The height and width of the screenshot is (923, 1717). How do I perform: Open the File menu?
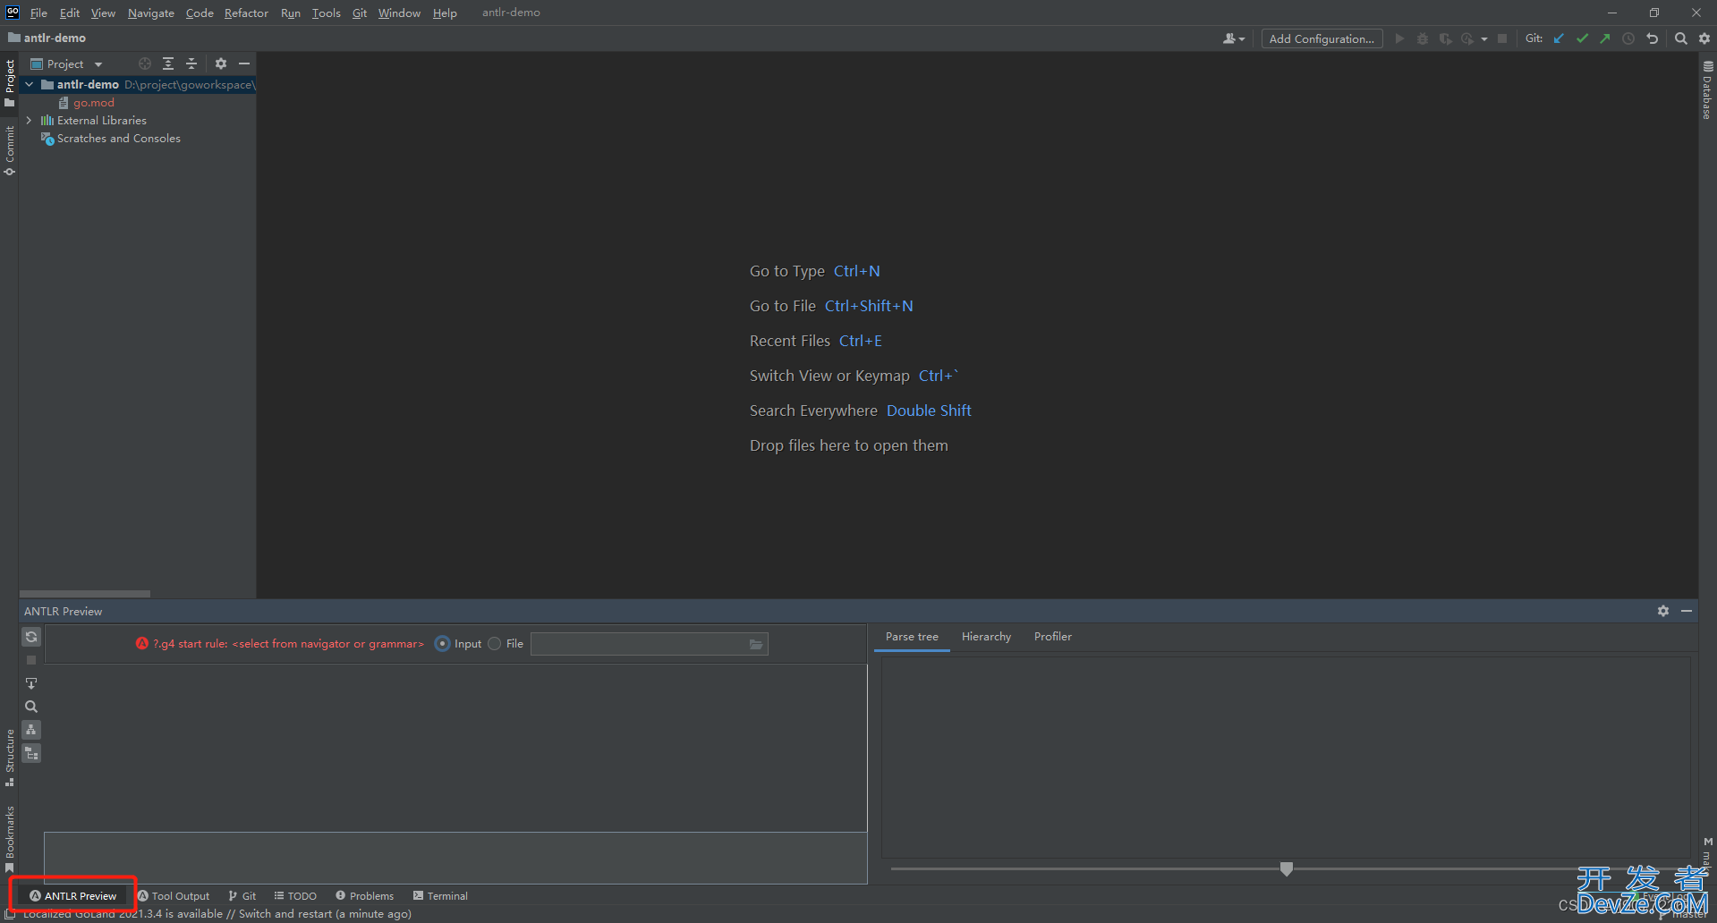[x=38, y=13]
